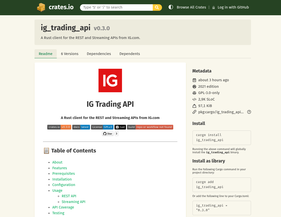Switch to the Dependencies tab
This screenshot has width=281, height=217.
pyautogui.click(x=99, y=54)
